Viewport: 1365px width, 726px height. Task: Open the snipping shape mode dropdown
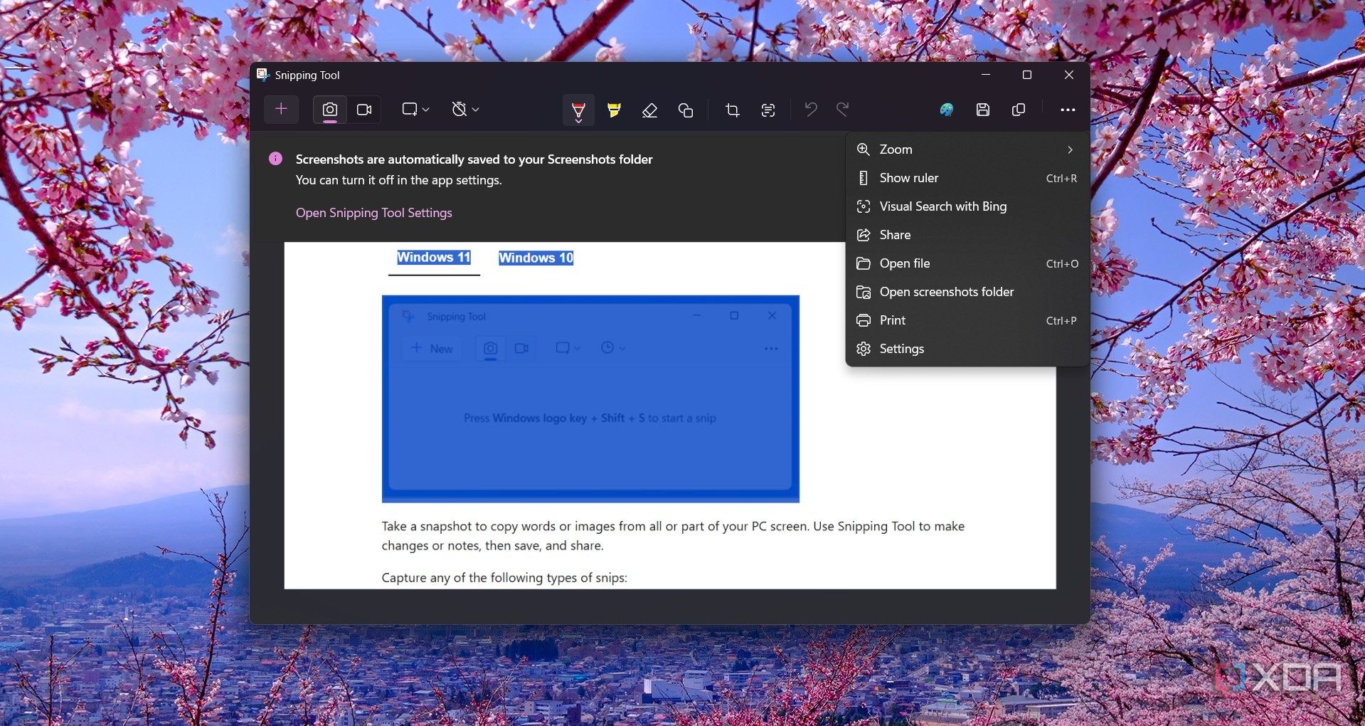(415, 110)
